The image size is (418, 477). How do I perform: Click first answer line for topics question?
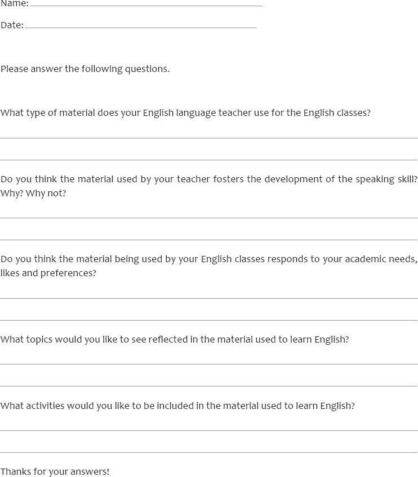tap(208, 363)
